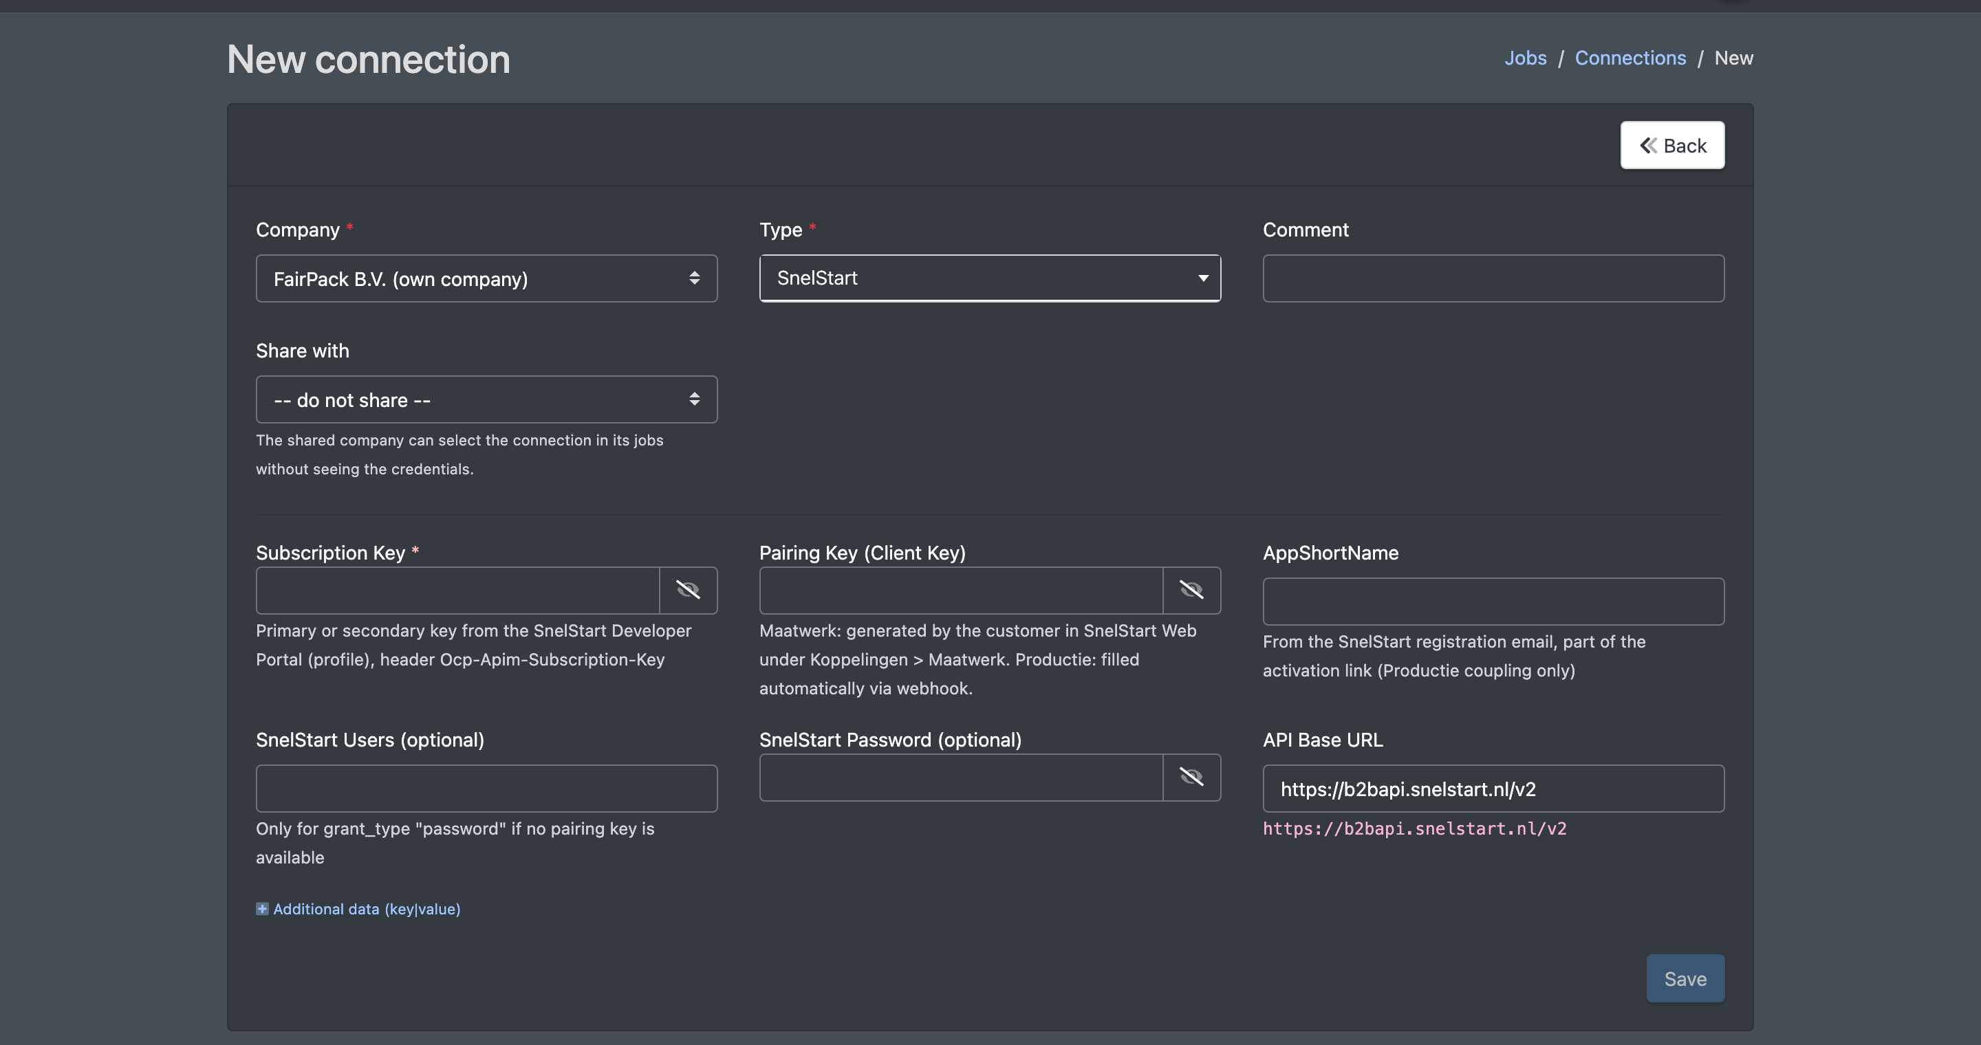Focus the SnelStart Users (optional) field
This screenshot has width=1981, height=1045.
[486, 789]
